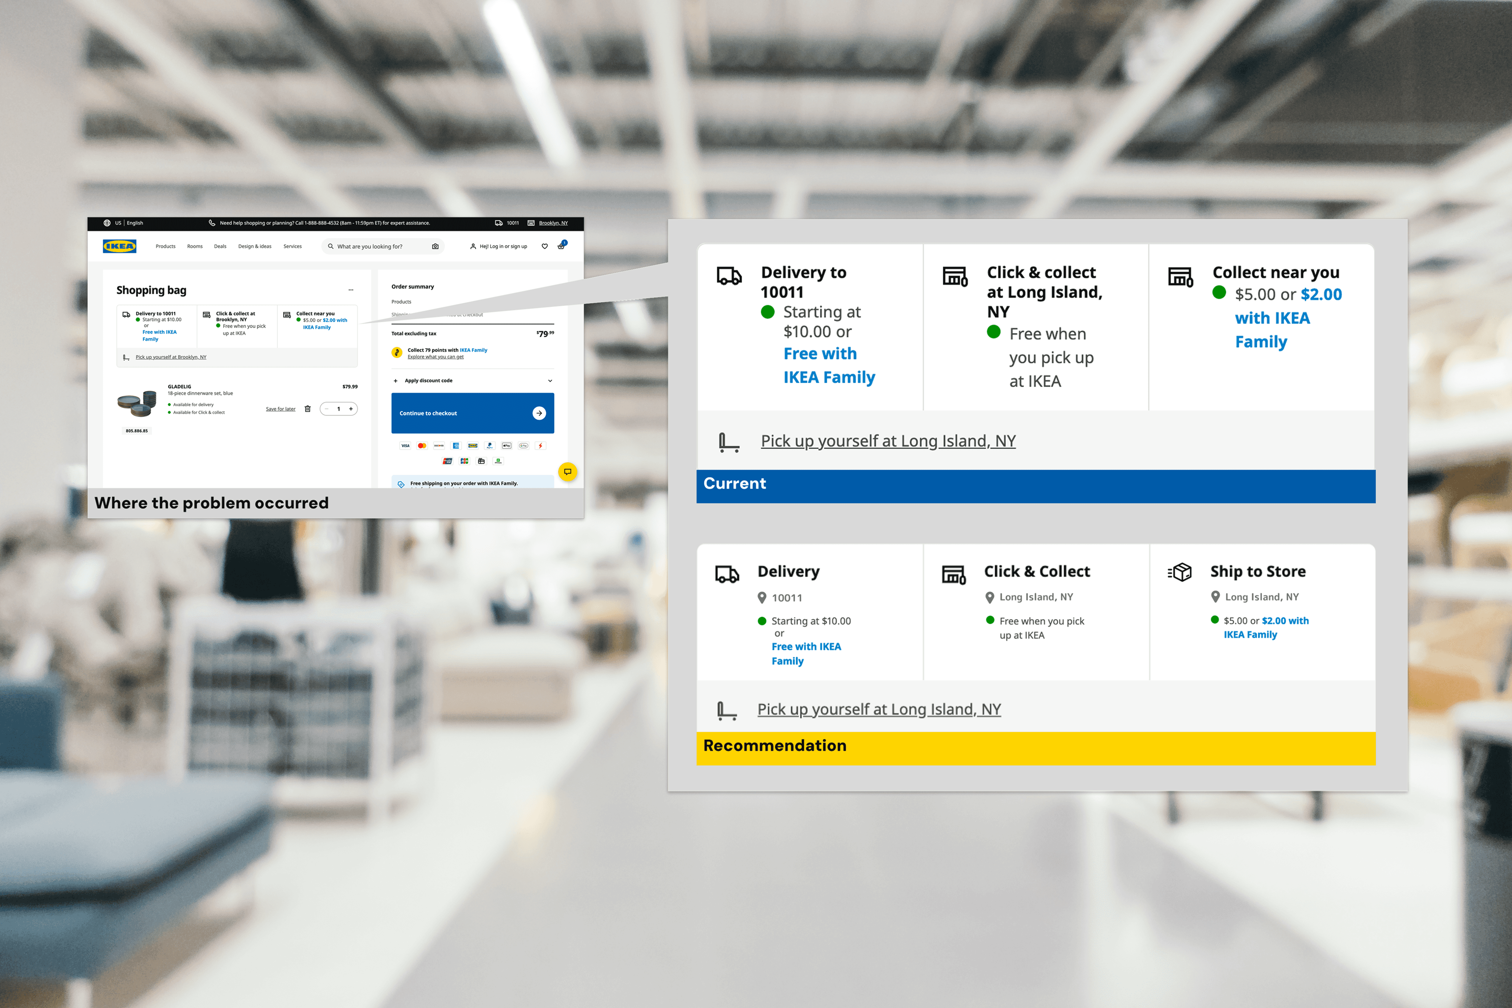Viewport: 1512px width, 1008px height.
Task: Open the shopping cart with 1 item
Action: (562, 246)
